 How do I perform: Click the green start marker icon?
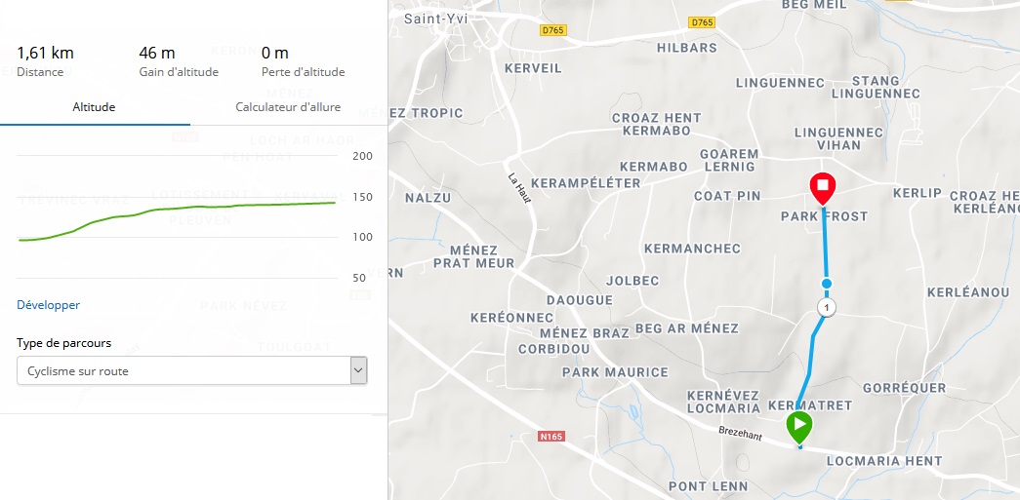pyautogui.click(x=799, y=427)
